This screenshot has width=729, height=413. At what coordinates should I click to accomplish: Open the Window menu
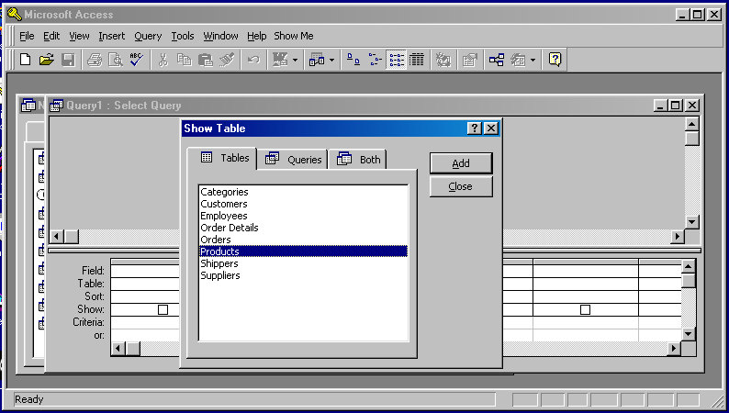click(220, 36)
